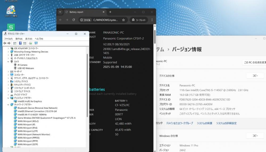The image size is (266, 152).
Task: Click the Device Manager vertical scrollbar
Action: [x=87, y=85]
